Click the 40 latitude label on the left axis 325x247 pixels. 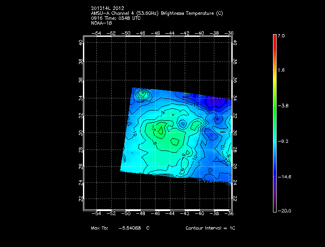81,43
